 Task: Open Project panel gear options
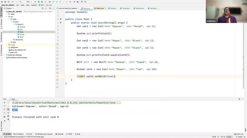(x=50, y=8)
